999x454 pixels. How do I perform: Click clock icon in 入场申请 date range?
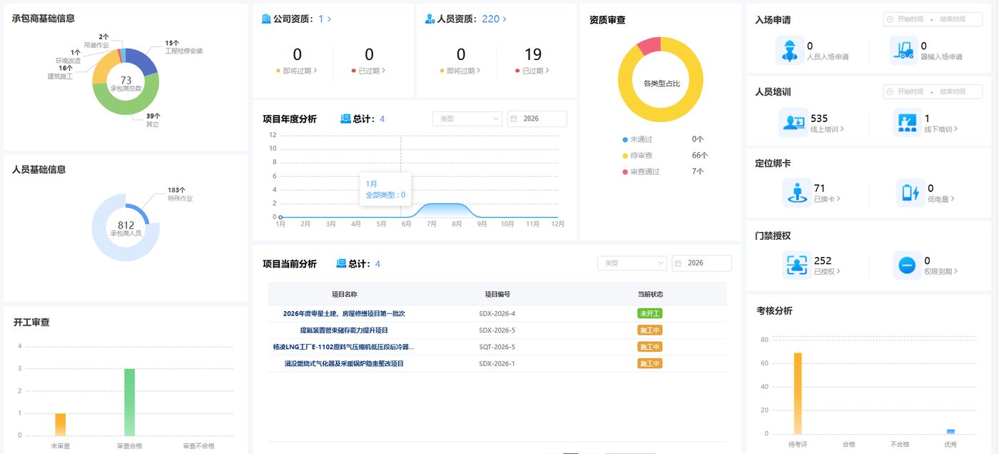click(x=890, y=19)
